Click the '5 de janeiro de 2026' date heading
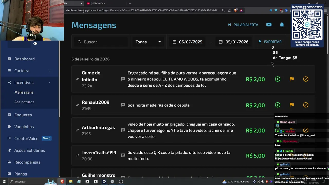329x185 pixels. click(x=90, y=59)
